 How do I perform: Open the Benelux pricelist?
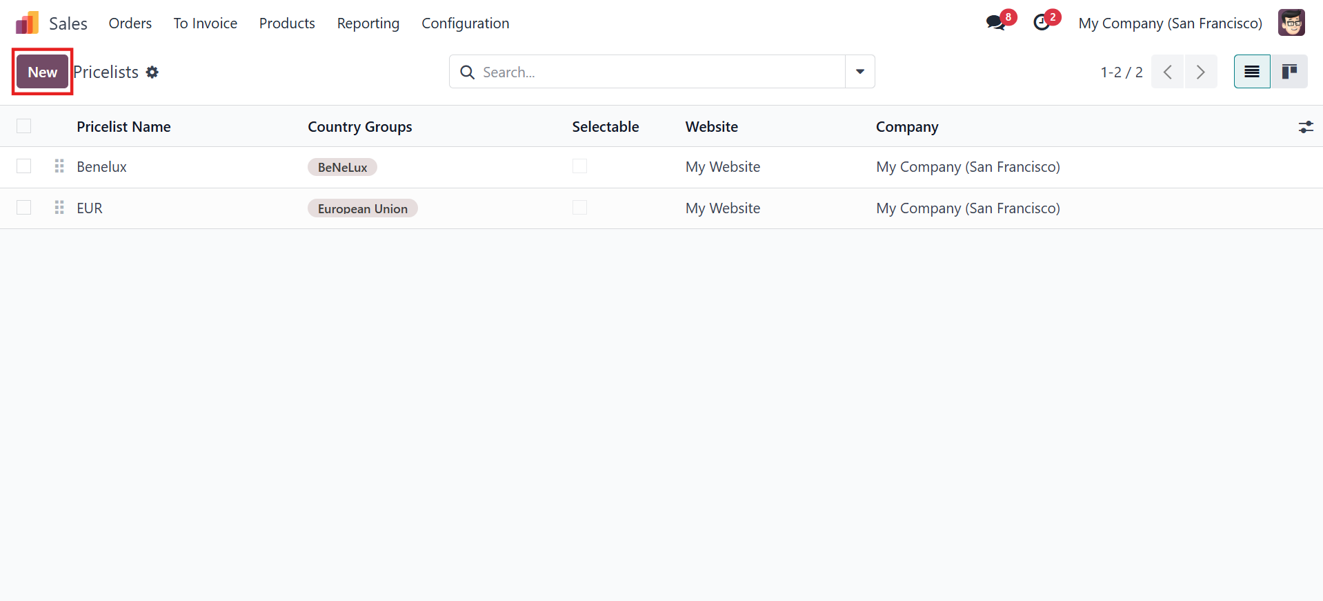(x=102, y=167)
